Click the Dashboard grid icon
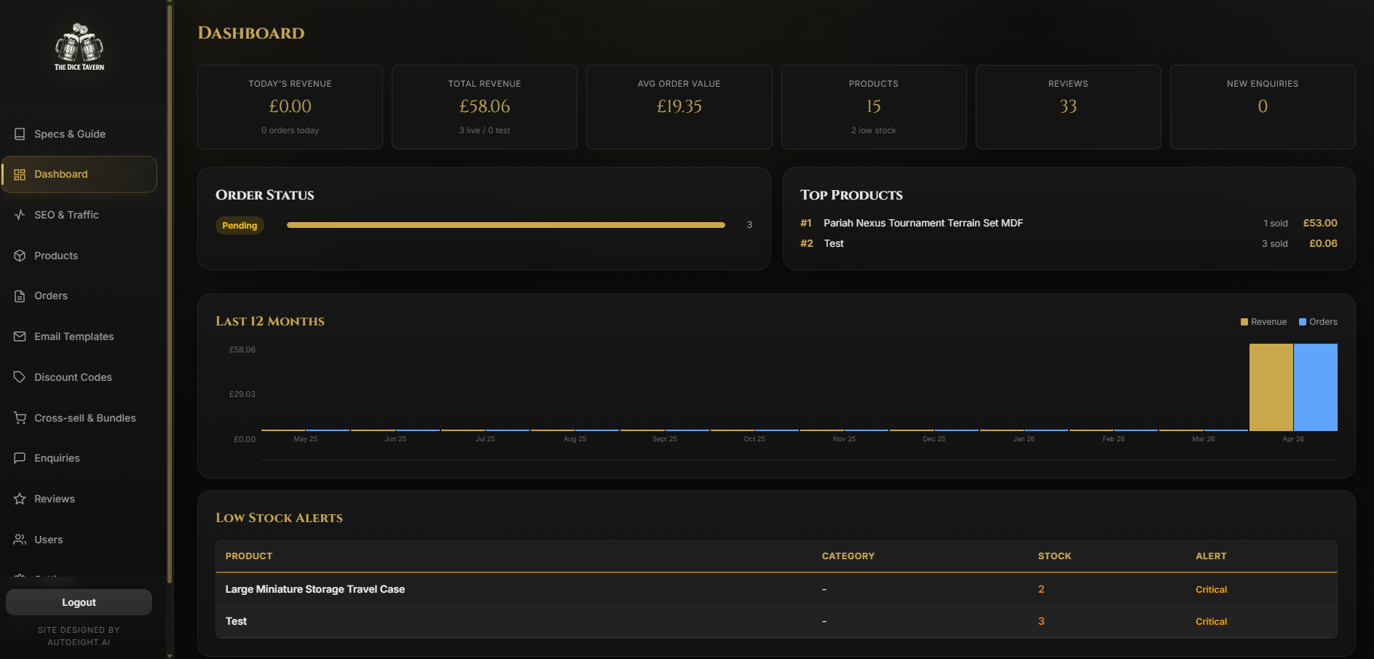This screenshot has width=1374, height=659. 20,174
